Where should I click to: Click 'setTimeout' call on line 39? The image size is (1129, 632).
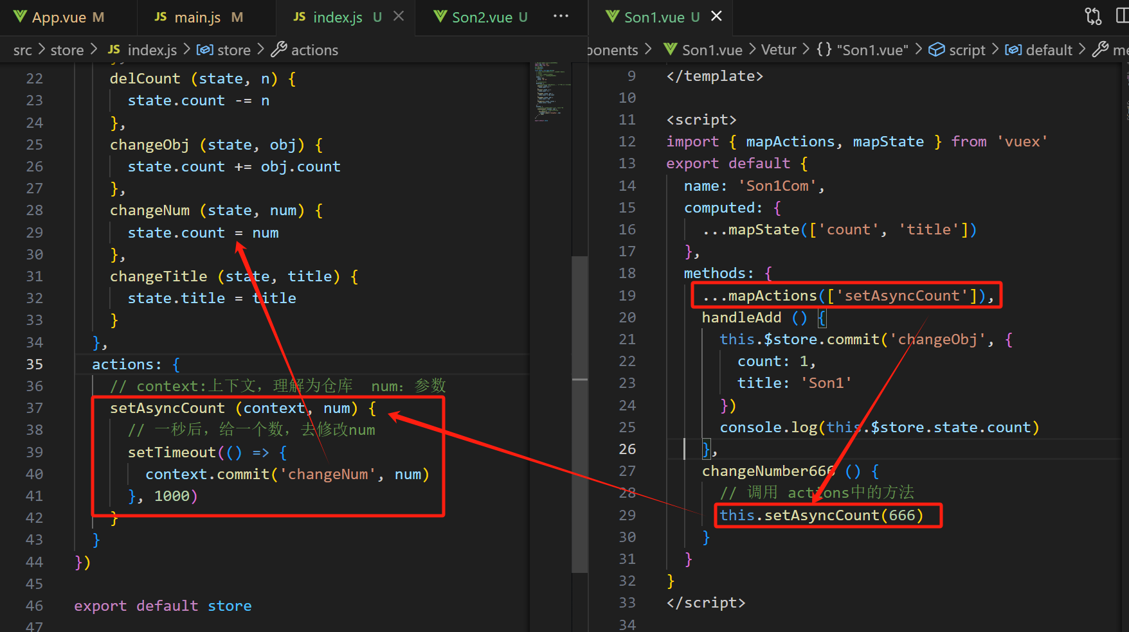(172, 452)
